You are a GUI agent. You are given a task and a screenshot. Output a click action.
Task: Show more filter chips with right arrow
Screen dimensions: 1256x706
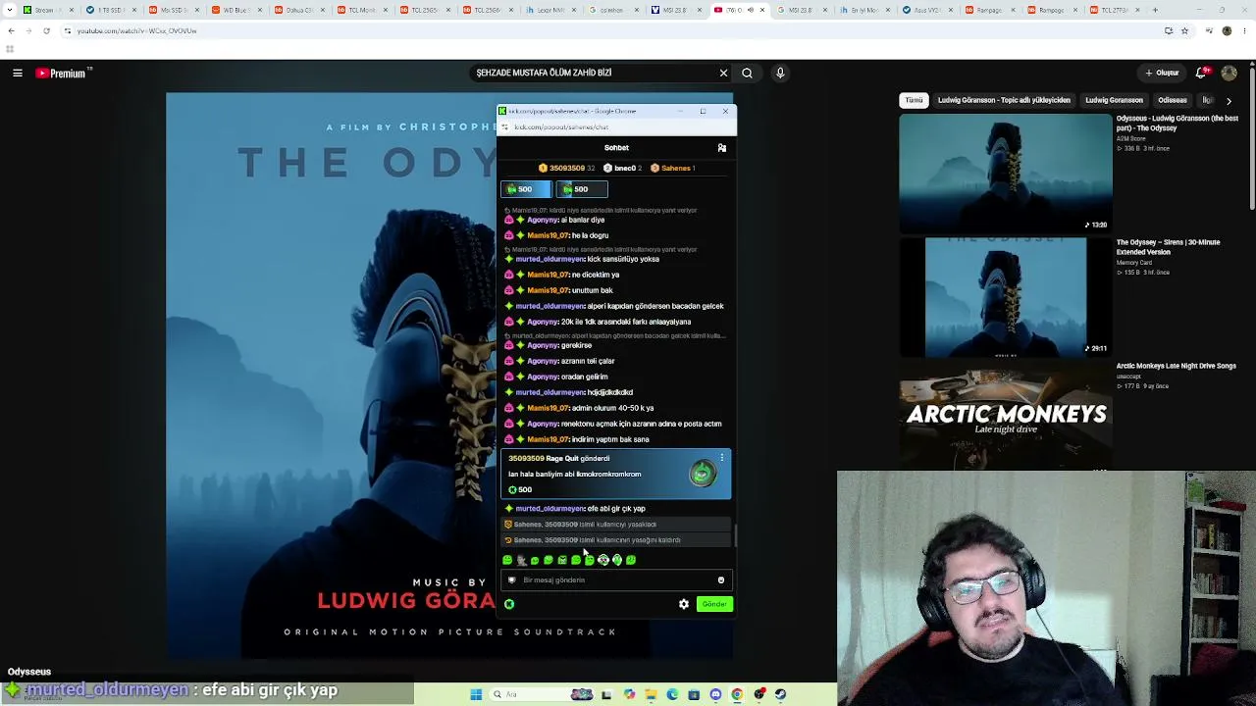tap(1229, 100)
